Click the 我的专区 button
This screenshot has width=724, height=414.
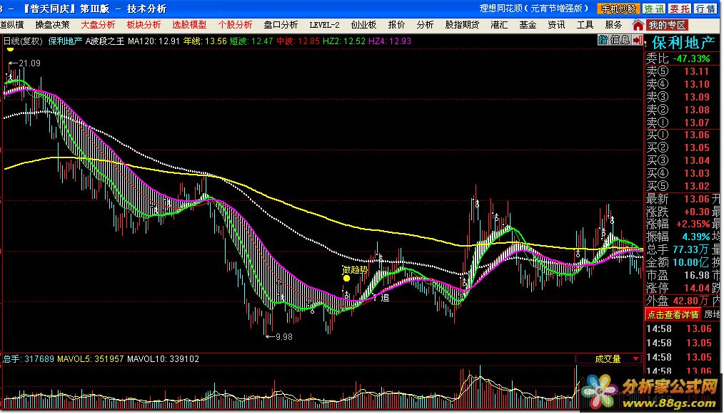point(667,26)
